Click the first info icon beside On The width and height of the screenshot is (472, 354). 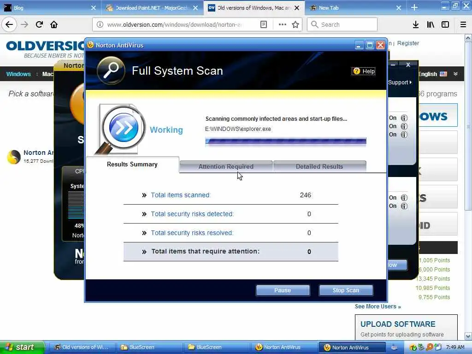(x=404, y=118)
